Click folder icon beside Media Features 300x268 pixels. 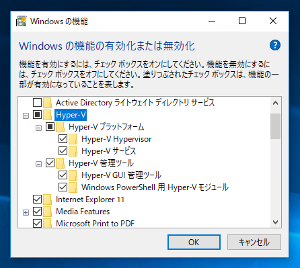[x=48, y=212]
